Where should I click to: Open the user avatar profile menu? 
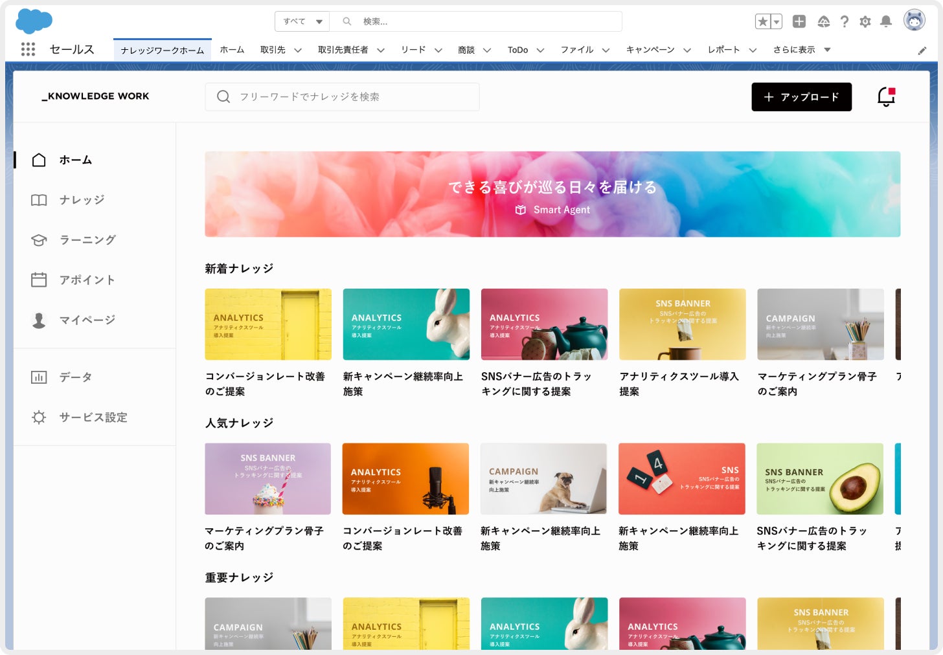pyautogui.click(x=915, y=21)
